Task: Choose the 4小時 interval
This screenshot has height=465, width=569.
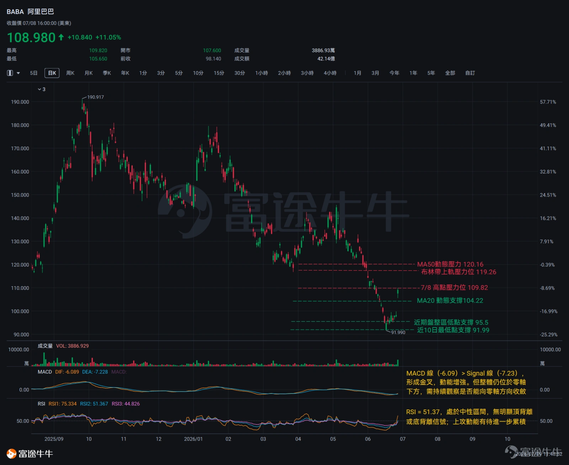Action: pyautogui.click(x=330, y=73)
